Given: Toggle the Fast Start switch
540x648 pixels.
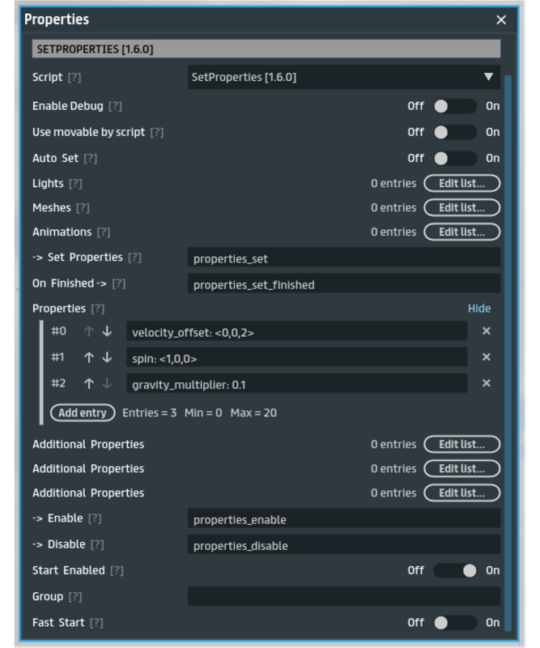Looking at the screenshot, I should pyautogui.click(x=453, y=623).
